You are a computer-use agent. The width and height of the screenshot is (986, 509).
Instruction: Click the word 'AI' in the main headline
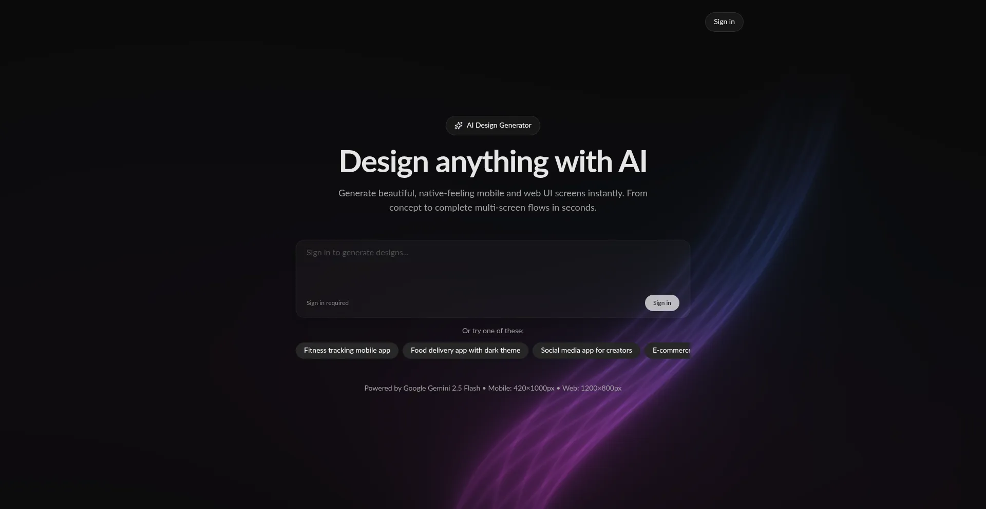click(x=633, y=162)
